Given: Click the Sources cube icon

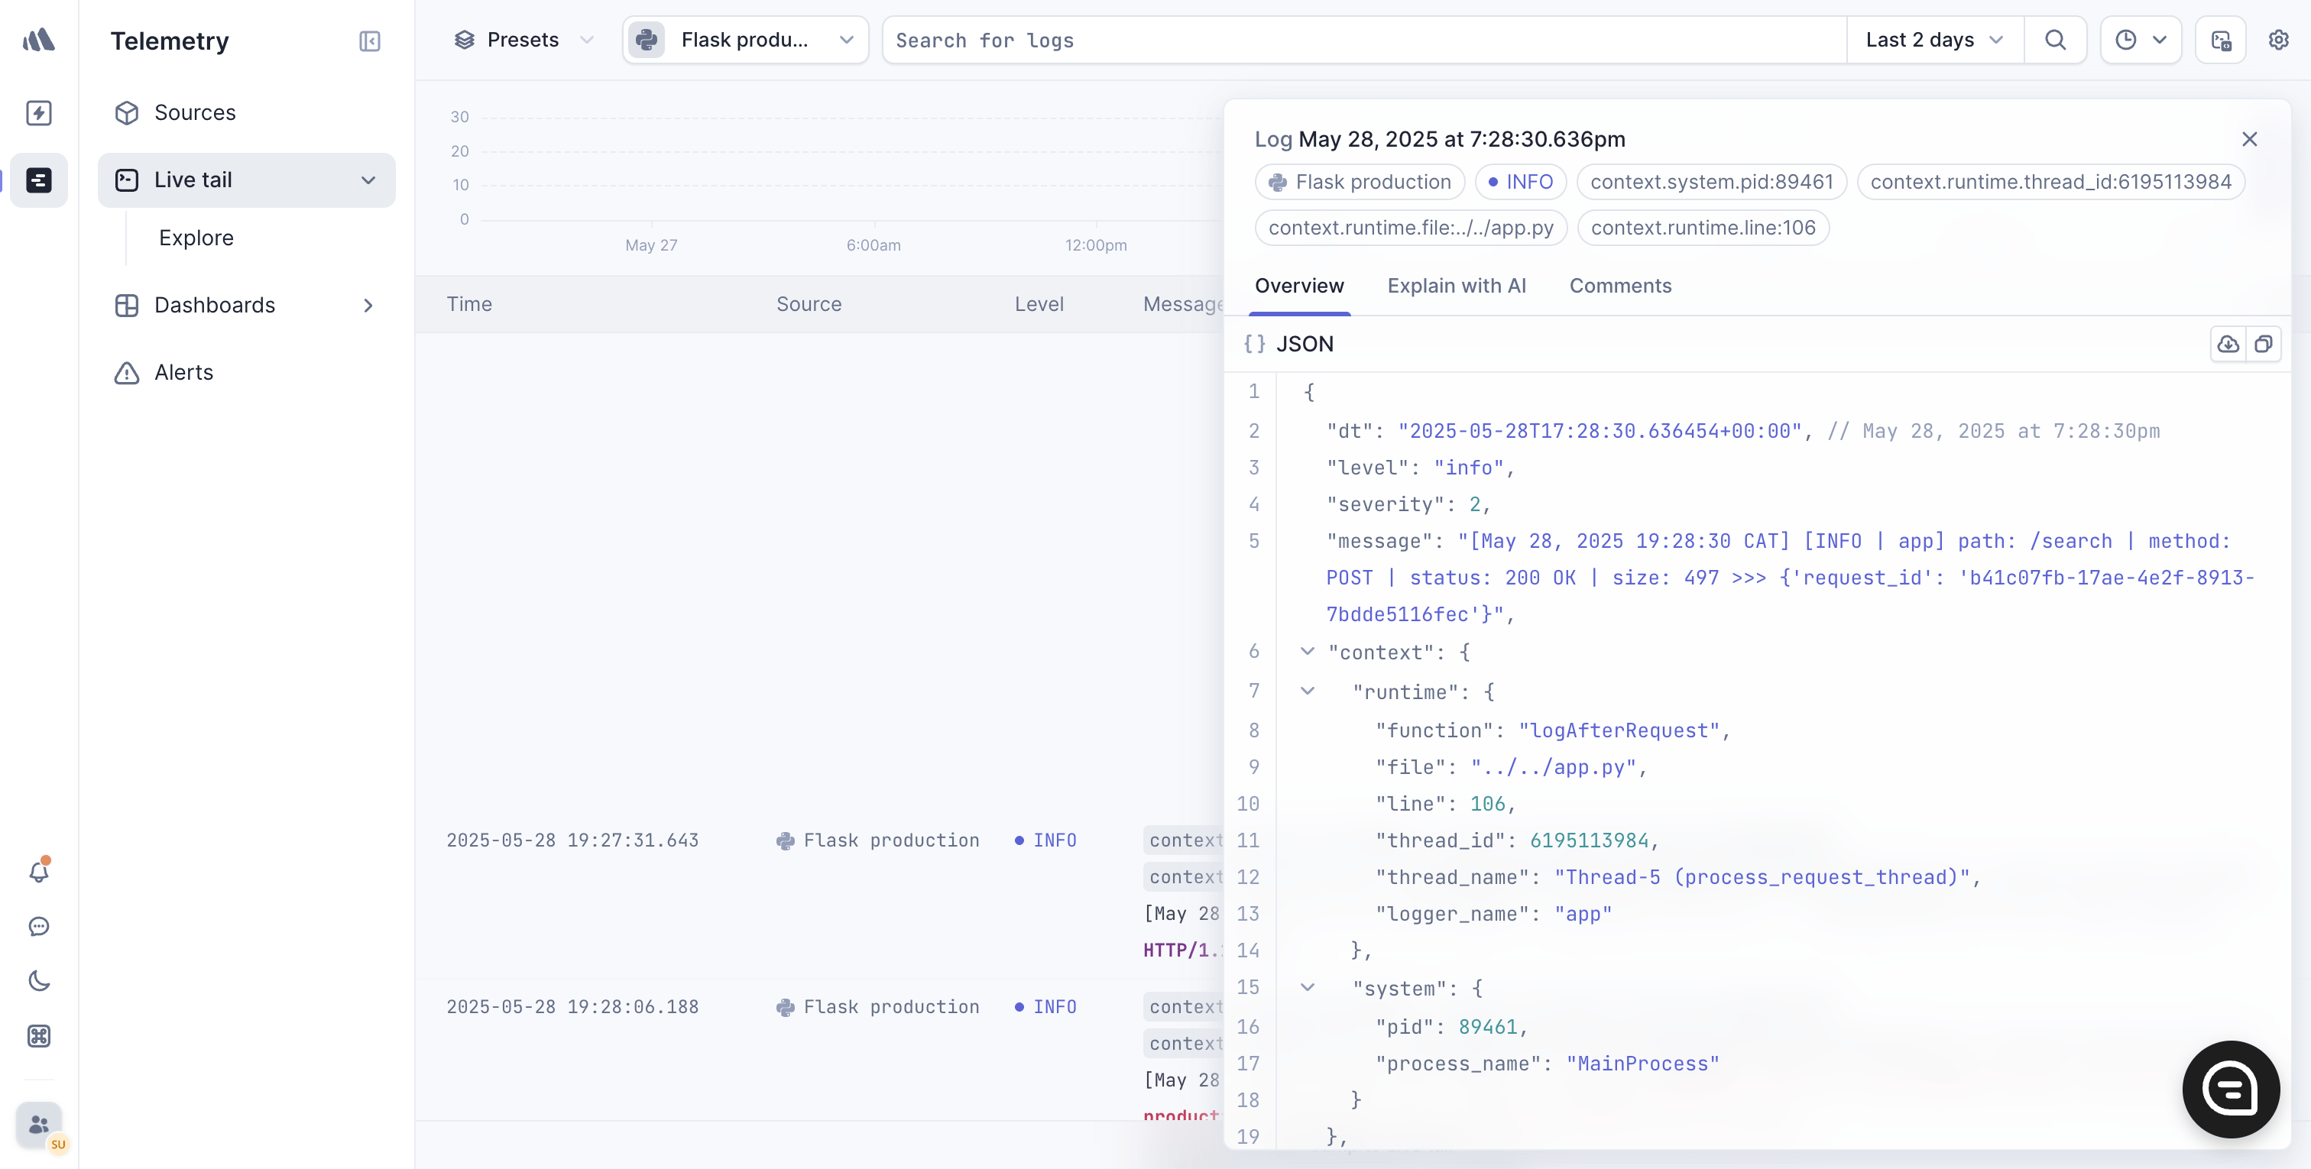Looking at the screenshot, I should [x=127, y=113].
